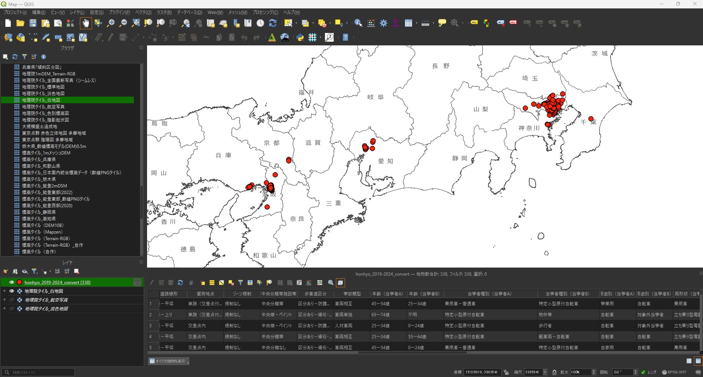Add a text annotation with the speech bubble icon
The image size is (703, 377).
[x=442, y=23]
